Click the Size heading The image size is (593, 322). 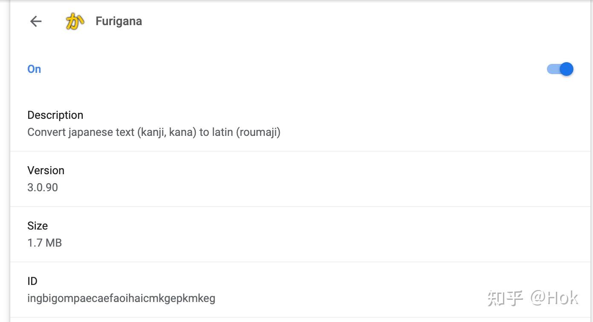[38, 226]
